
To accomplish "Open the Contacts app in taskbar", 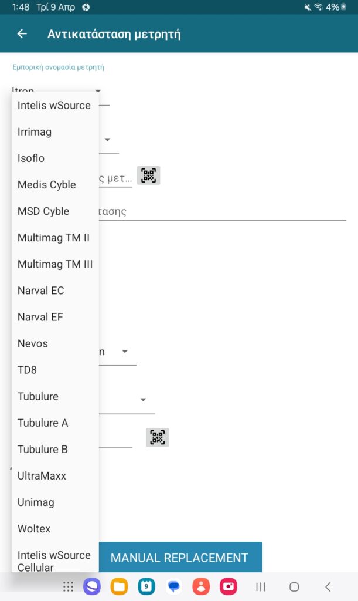I will (x=201, y=586).
